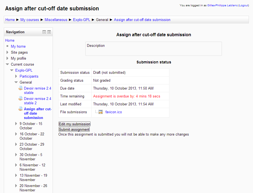The width and height of the screenshot is (253, 193).
Task: Expand the 9 October - 15 October section
Action: click(x=16, y=124)
